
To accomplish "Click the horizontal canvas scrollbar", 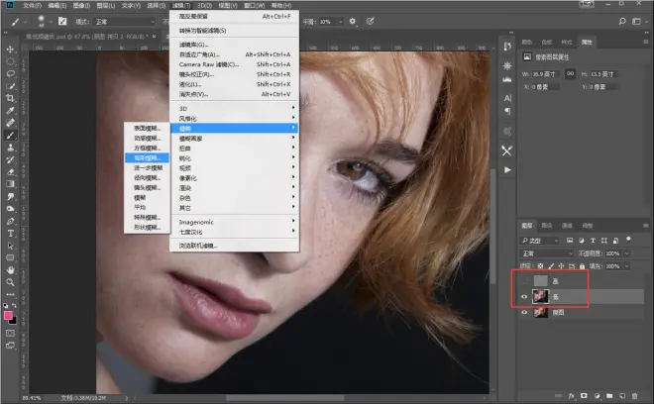I will 284,398.
